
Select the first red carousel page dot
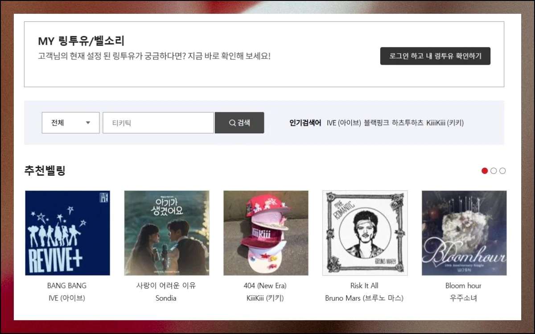(485, 171)
